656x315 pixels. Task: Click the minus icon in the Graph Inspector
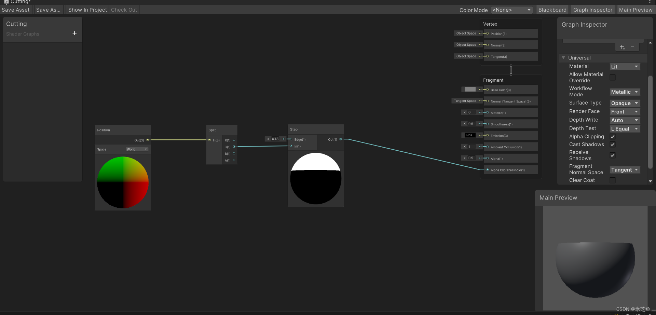click(633, 47)
